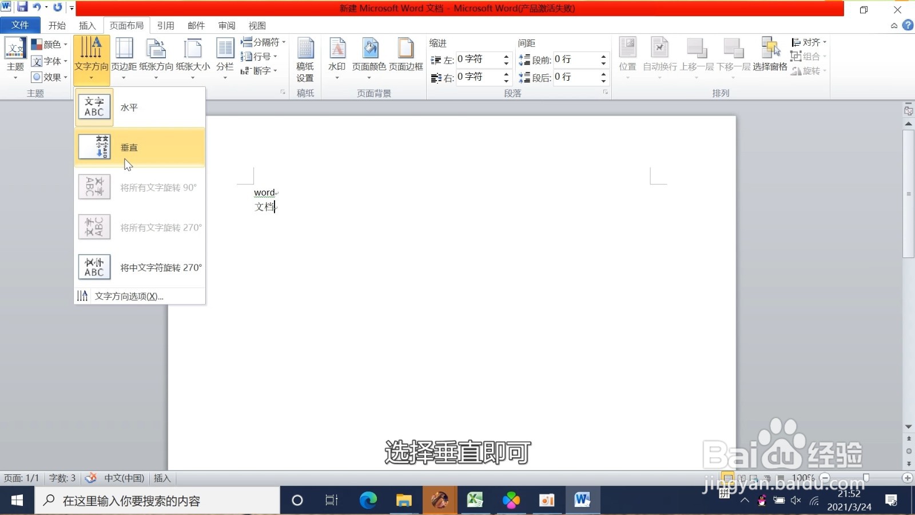Click zoom out minus button

(825, 478)
